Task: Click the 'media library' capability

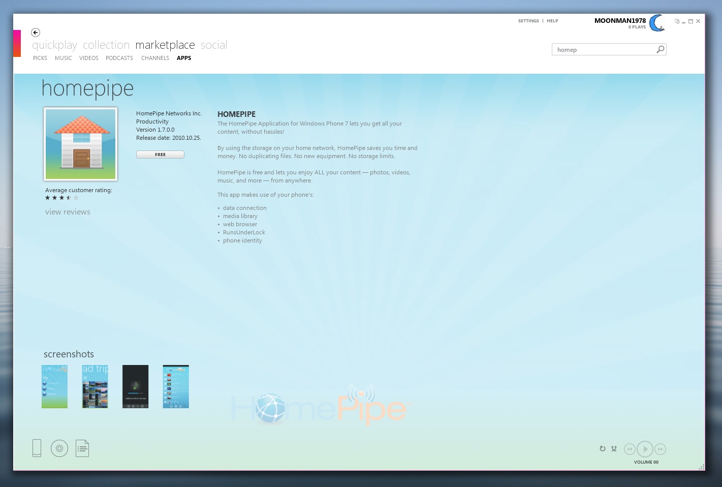Action: 240,216
